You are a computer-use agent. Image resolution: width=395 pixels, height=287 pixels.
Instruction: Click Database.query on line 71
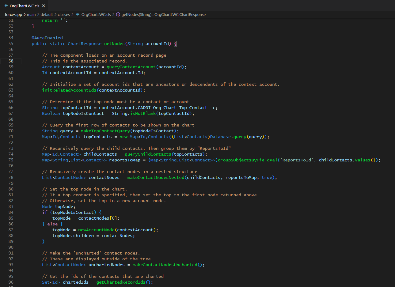coord(228,137)
